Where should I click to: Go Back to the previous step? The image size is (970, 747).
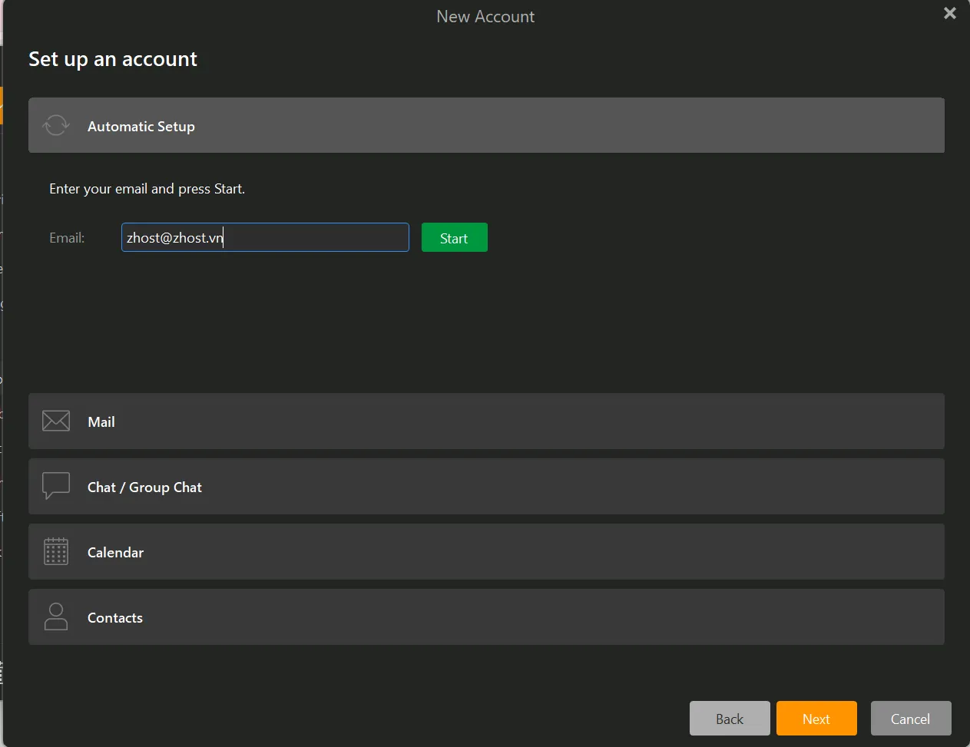730,719
